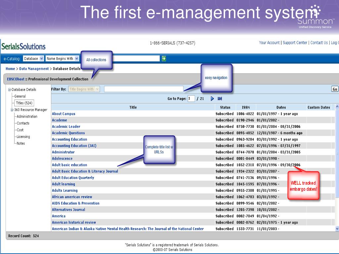Click the SerialsSolutions logo
Image resolution: width=339 pixels, height=254 pixels.
click(x=24, y=46)
